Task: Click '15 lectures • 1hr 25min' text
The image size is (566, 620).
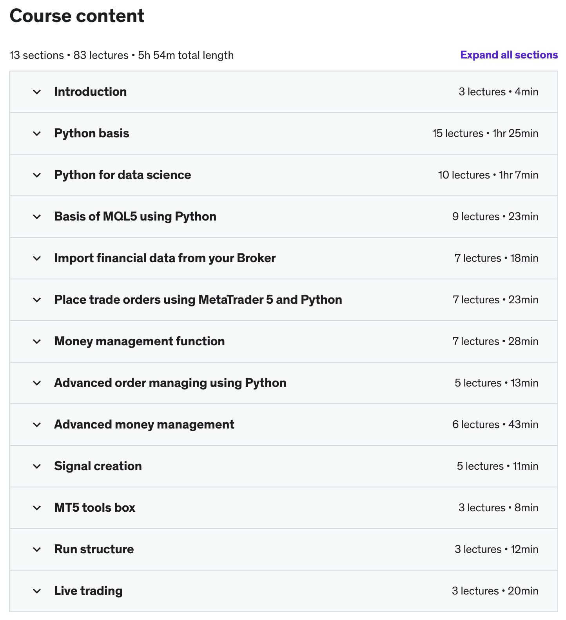Action: coord(485,133)
